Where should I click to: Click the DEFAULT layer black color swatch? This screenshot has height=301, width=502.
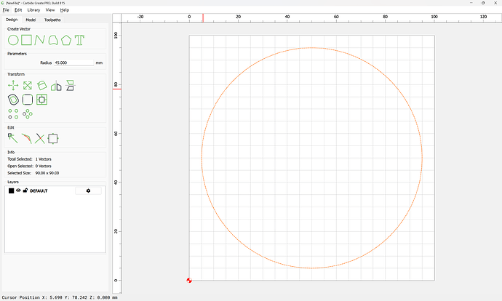11,190
